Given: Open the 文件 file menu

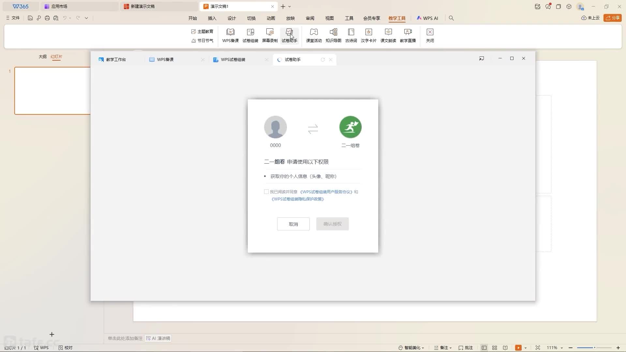Looking at the screenshot, I should [13, 18].
